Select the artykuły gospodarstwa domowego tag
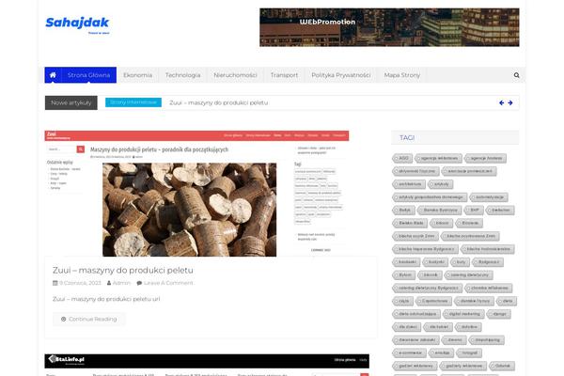This screenshot has height=376, width=564. tap(431, 197)
